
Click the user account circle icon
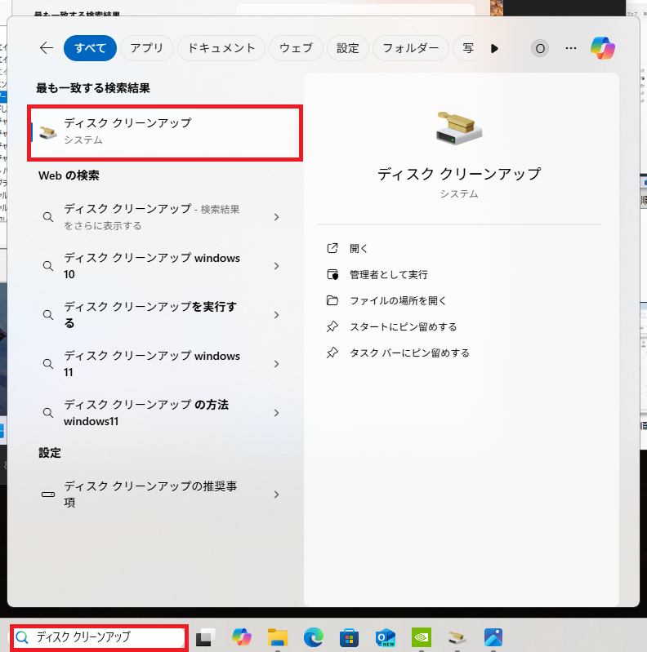tap(539, 48)
